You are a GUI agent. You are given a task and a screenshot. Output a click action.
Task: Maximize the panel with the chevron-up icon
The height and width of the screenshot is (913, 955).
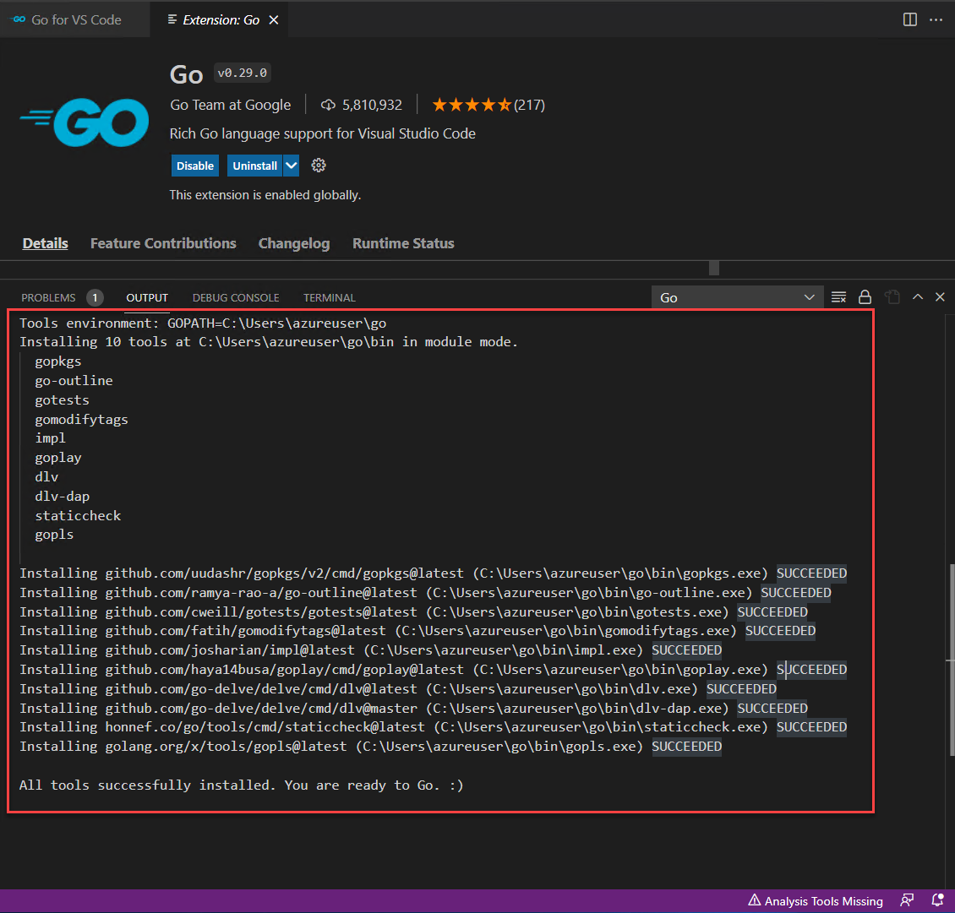pos(918,297)
